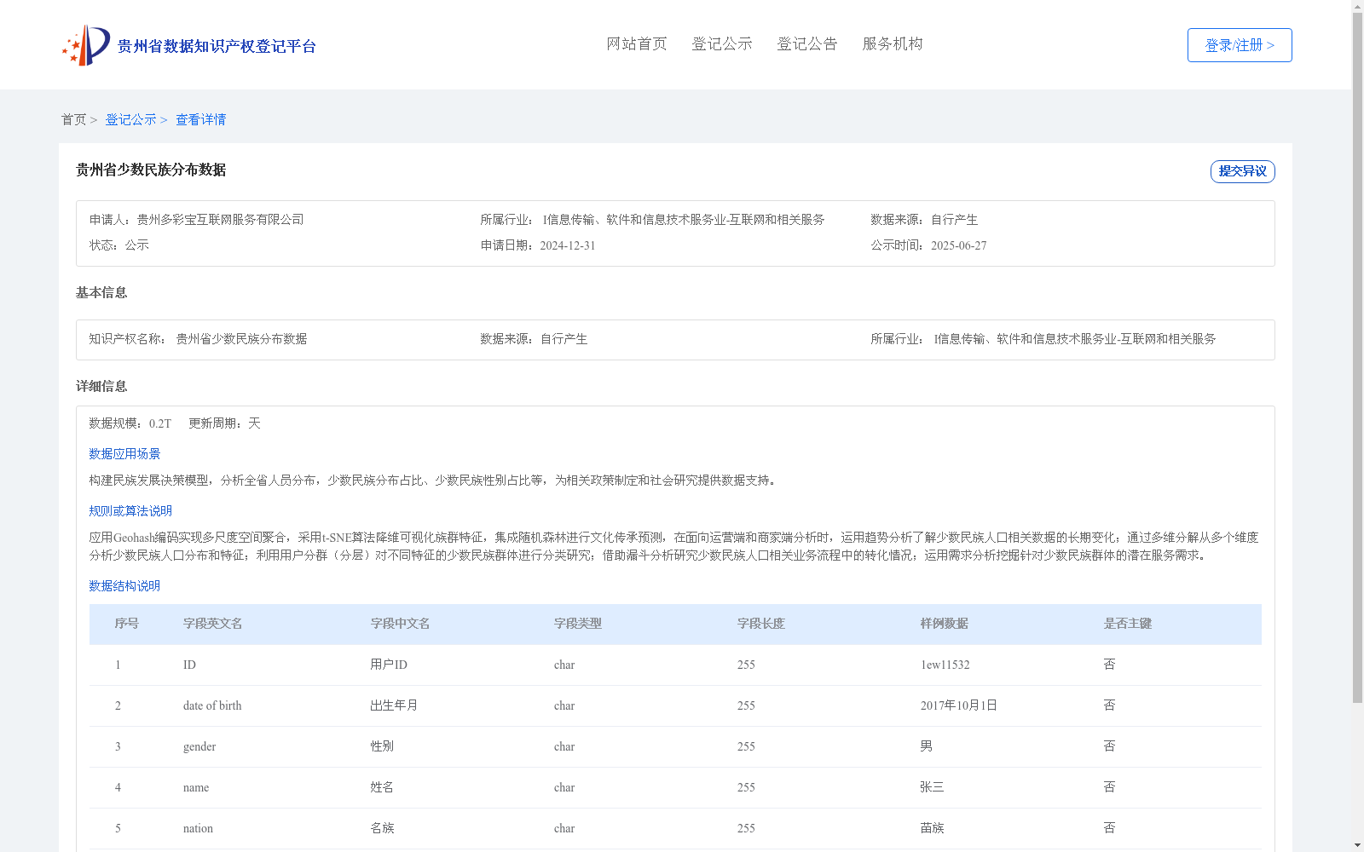Click 是否主键 column header
The height and width of the screenshot is (852, 1364).
[1128, 624]
